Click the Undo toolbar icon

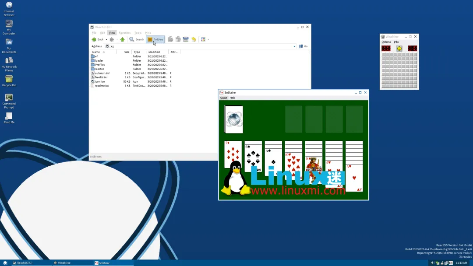pyautogui.click(x=194, y=39)
